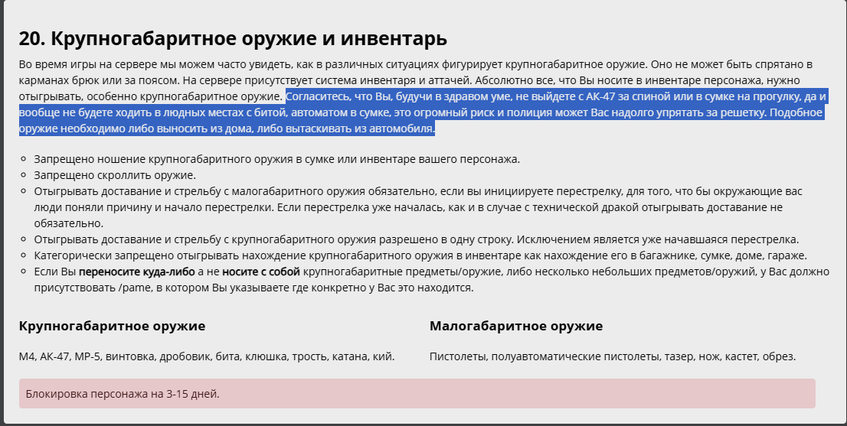Click the list starting with "Пистолеты"
The width and height of the screenshot is (847, 426).
pos(613,356)
